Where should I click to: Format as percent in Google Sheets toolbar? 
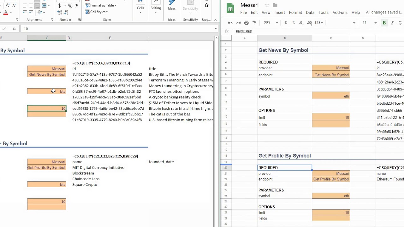294,23
